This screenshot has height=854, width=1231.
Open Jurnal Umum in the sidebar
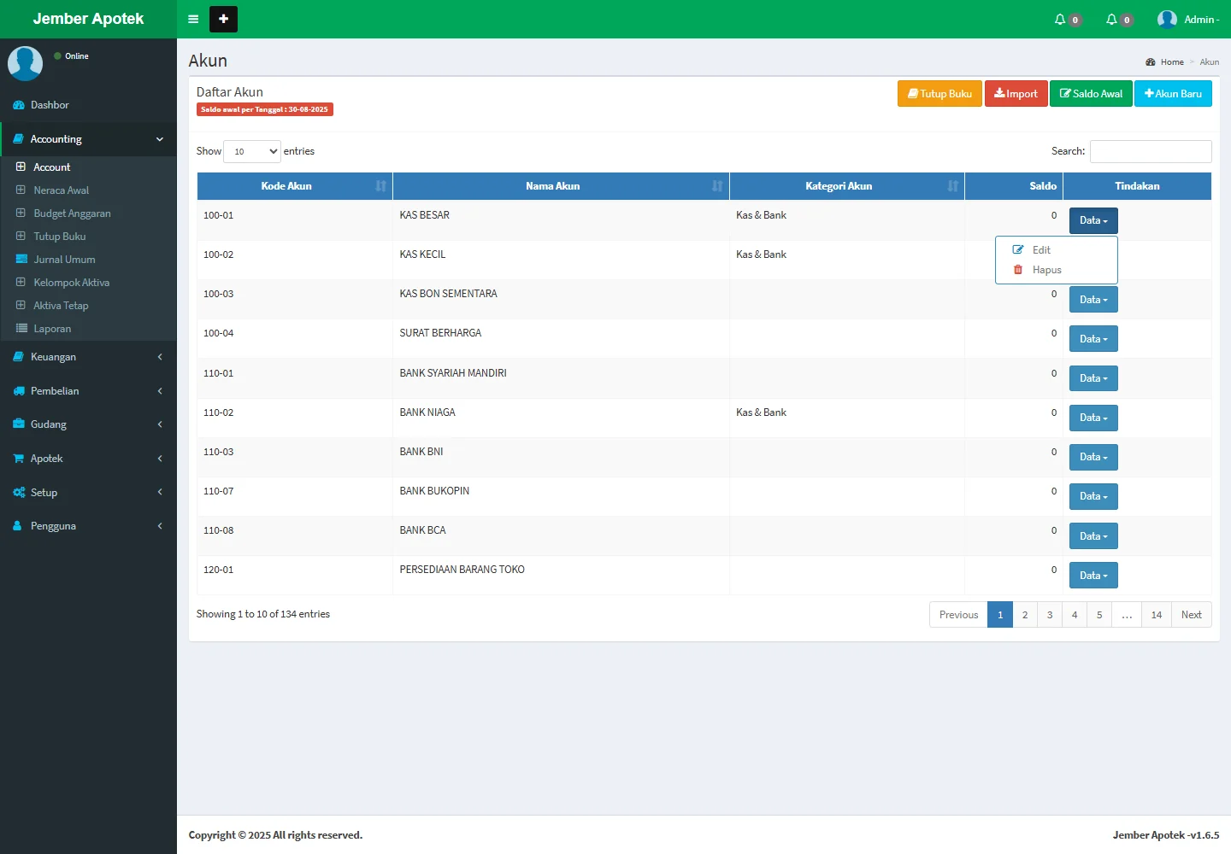(x=64, y=260)
